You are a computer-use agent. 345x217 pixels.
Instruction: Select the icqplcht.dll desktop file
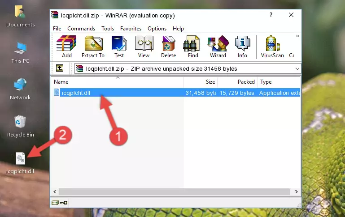pos(20,163)
